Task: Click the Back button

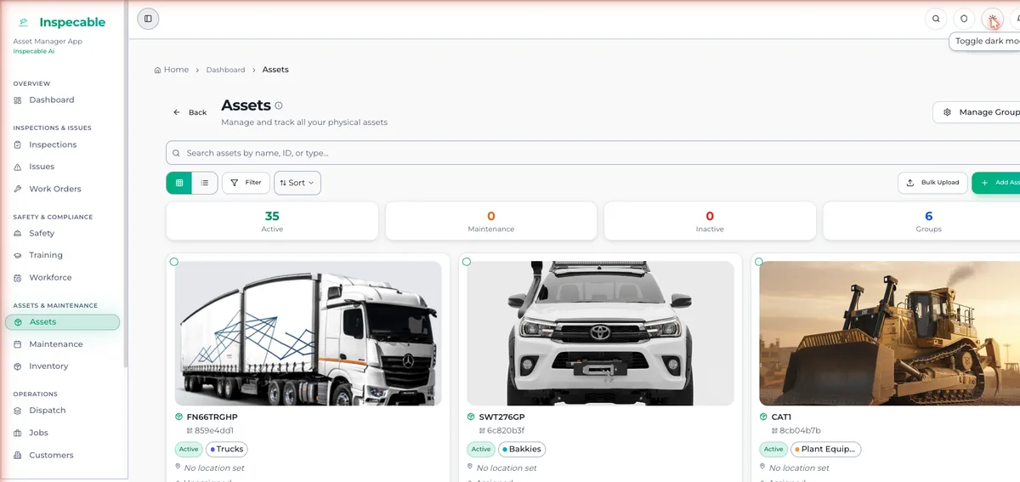Action: tap(190, 112)
